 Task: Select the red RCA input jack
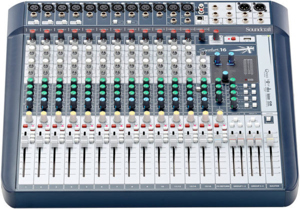(201, 9)
